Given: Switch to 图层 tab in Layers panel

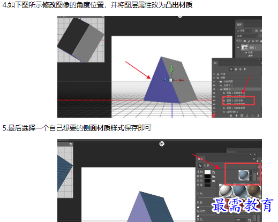Looking at the screenshot, I should [239, 25].
